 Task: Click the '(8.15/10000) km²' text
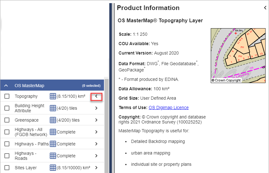pyautogui.click(x=73, y=168)
